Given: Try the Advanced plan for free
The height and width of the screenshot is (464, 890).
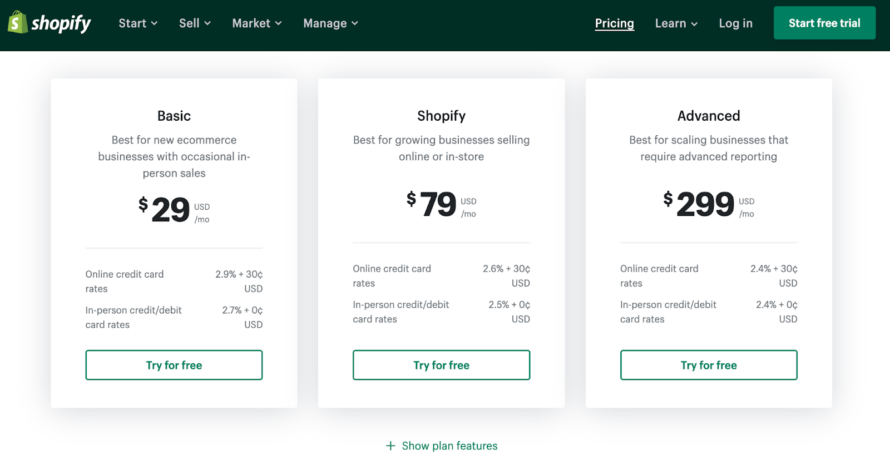Looking at the screenshot, I should pos(709,365).
